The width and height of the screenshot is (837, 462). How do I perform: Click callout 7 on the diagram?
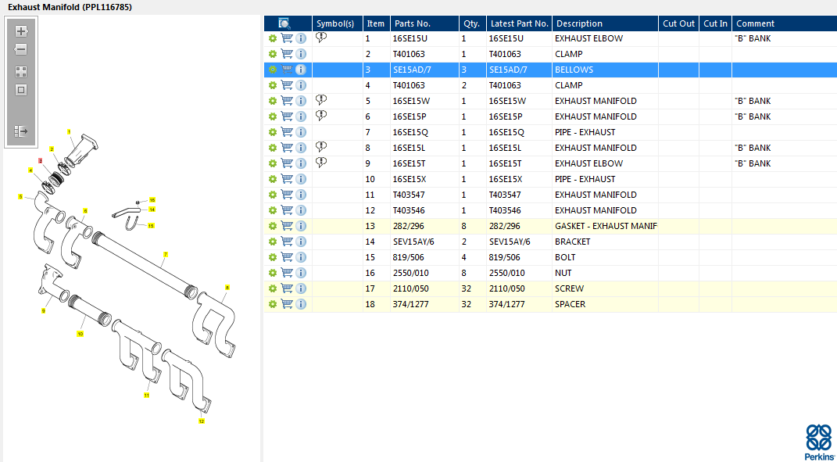(166, 254)
